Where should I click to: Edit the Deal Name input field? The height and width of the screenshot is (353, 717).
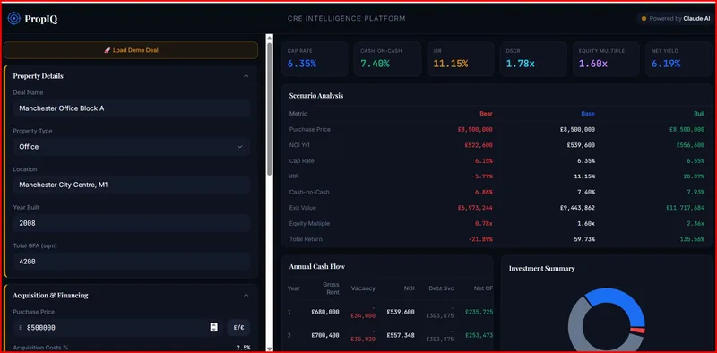[x=132, y=108]
